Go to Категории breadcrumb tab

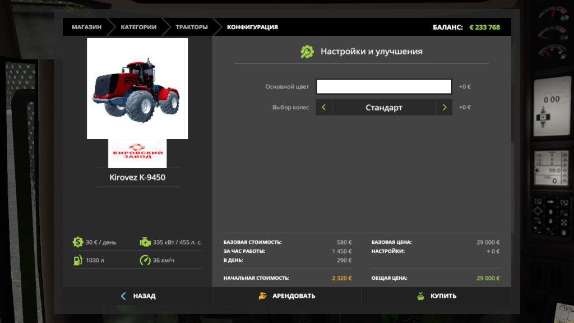coord(138,27)
